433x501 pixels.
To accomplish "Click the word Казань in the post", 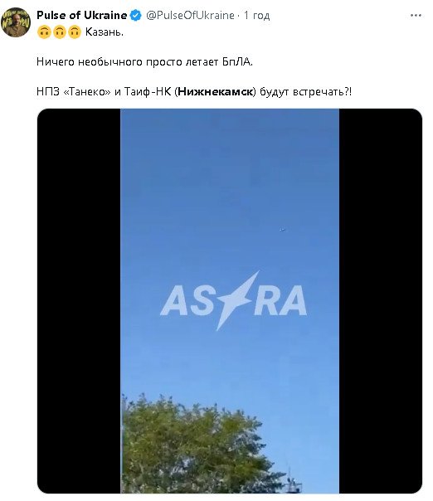I will click(105, 32).
